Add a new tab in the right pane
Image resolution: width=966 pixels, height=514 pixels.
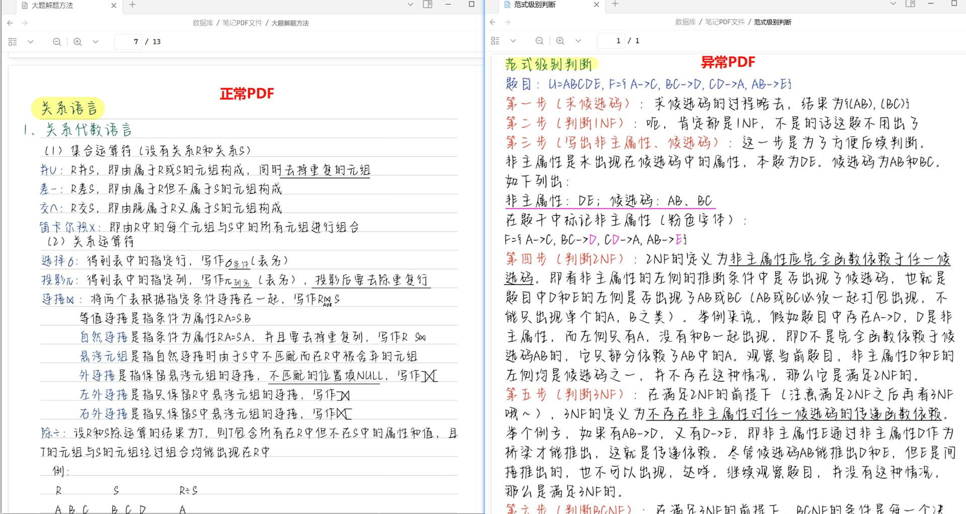click(615, 4)
